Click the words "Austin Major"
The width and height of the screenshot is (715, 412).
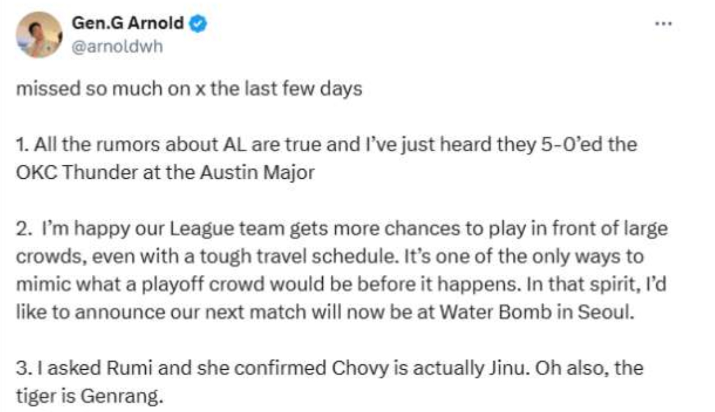258,173
